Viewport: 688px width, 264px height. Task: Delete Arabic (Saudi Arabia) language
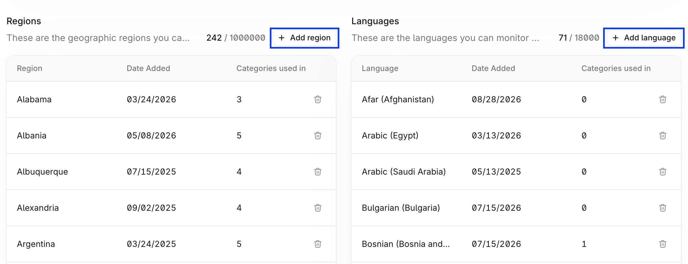click(x=663, y=172)
